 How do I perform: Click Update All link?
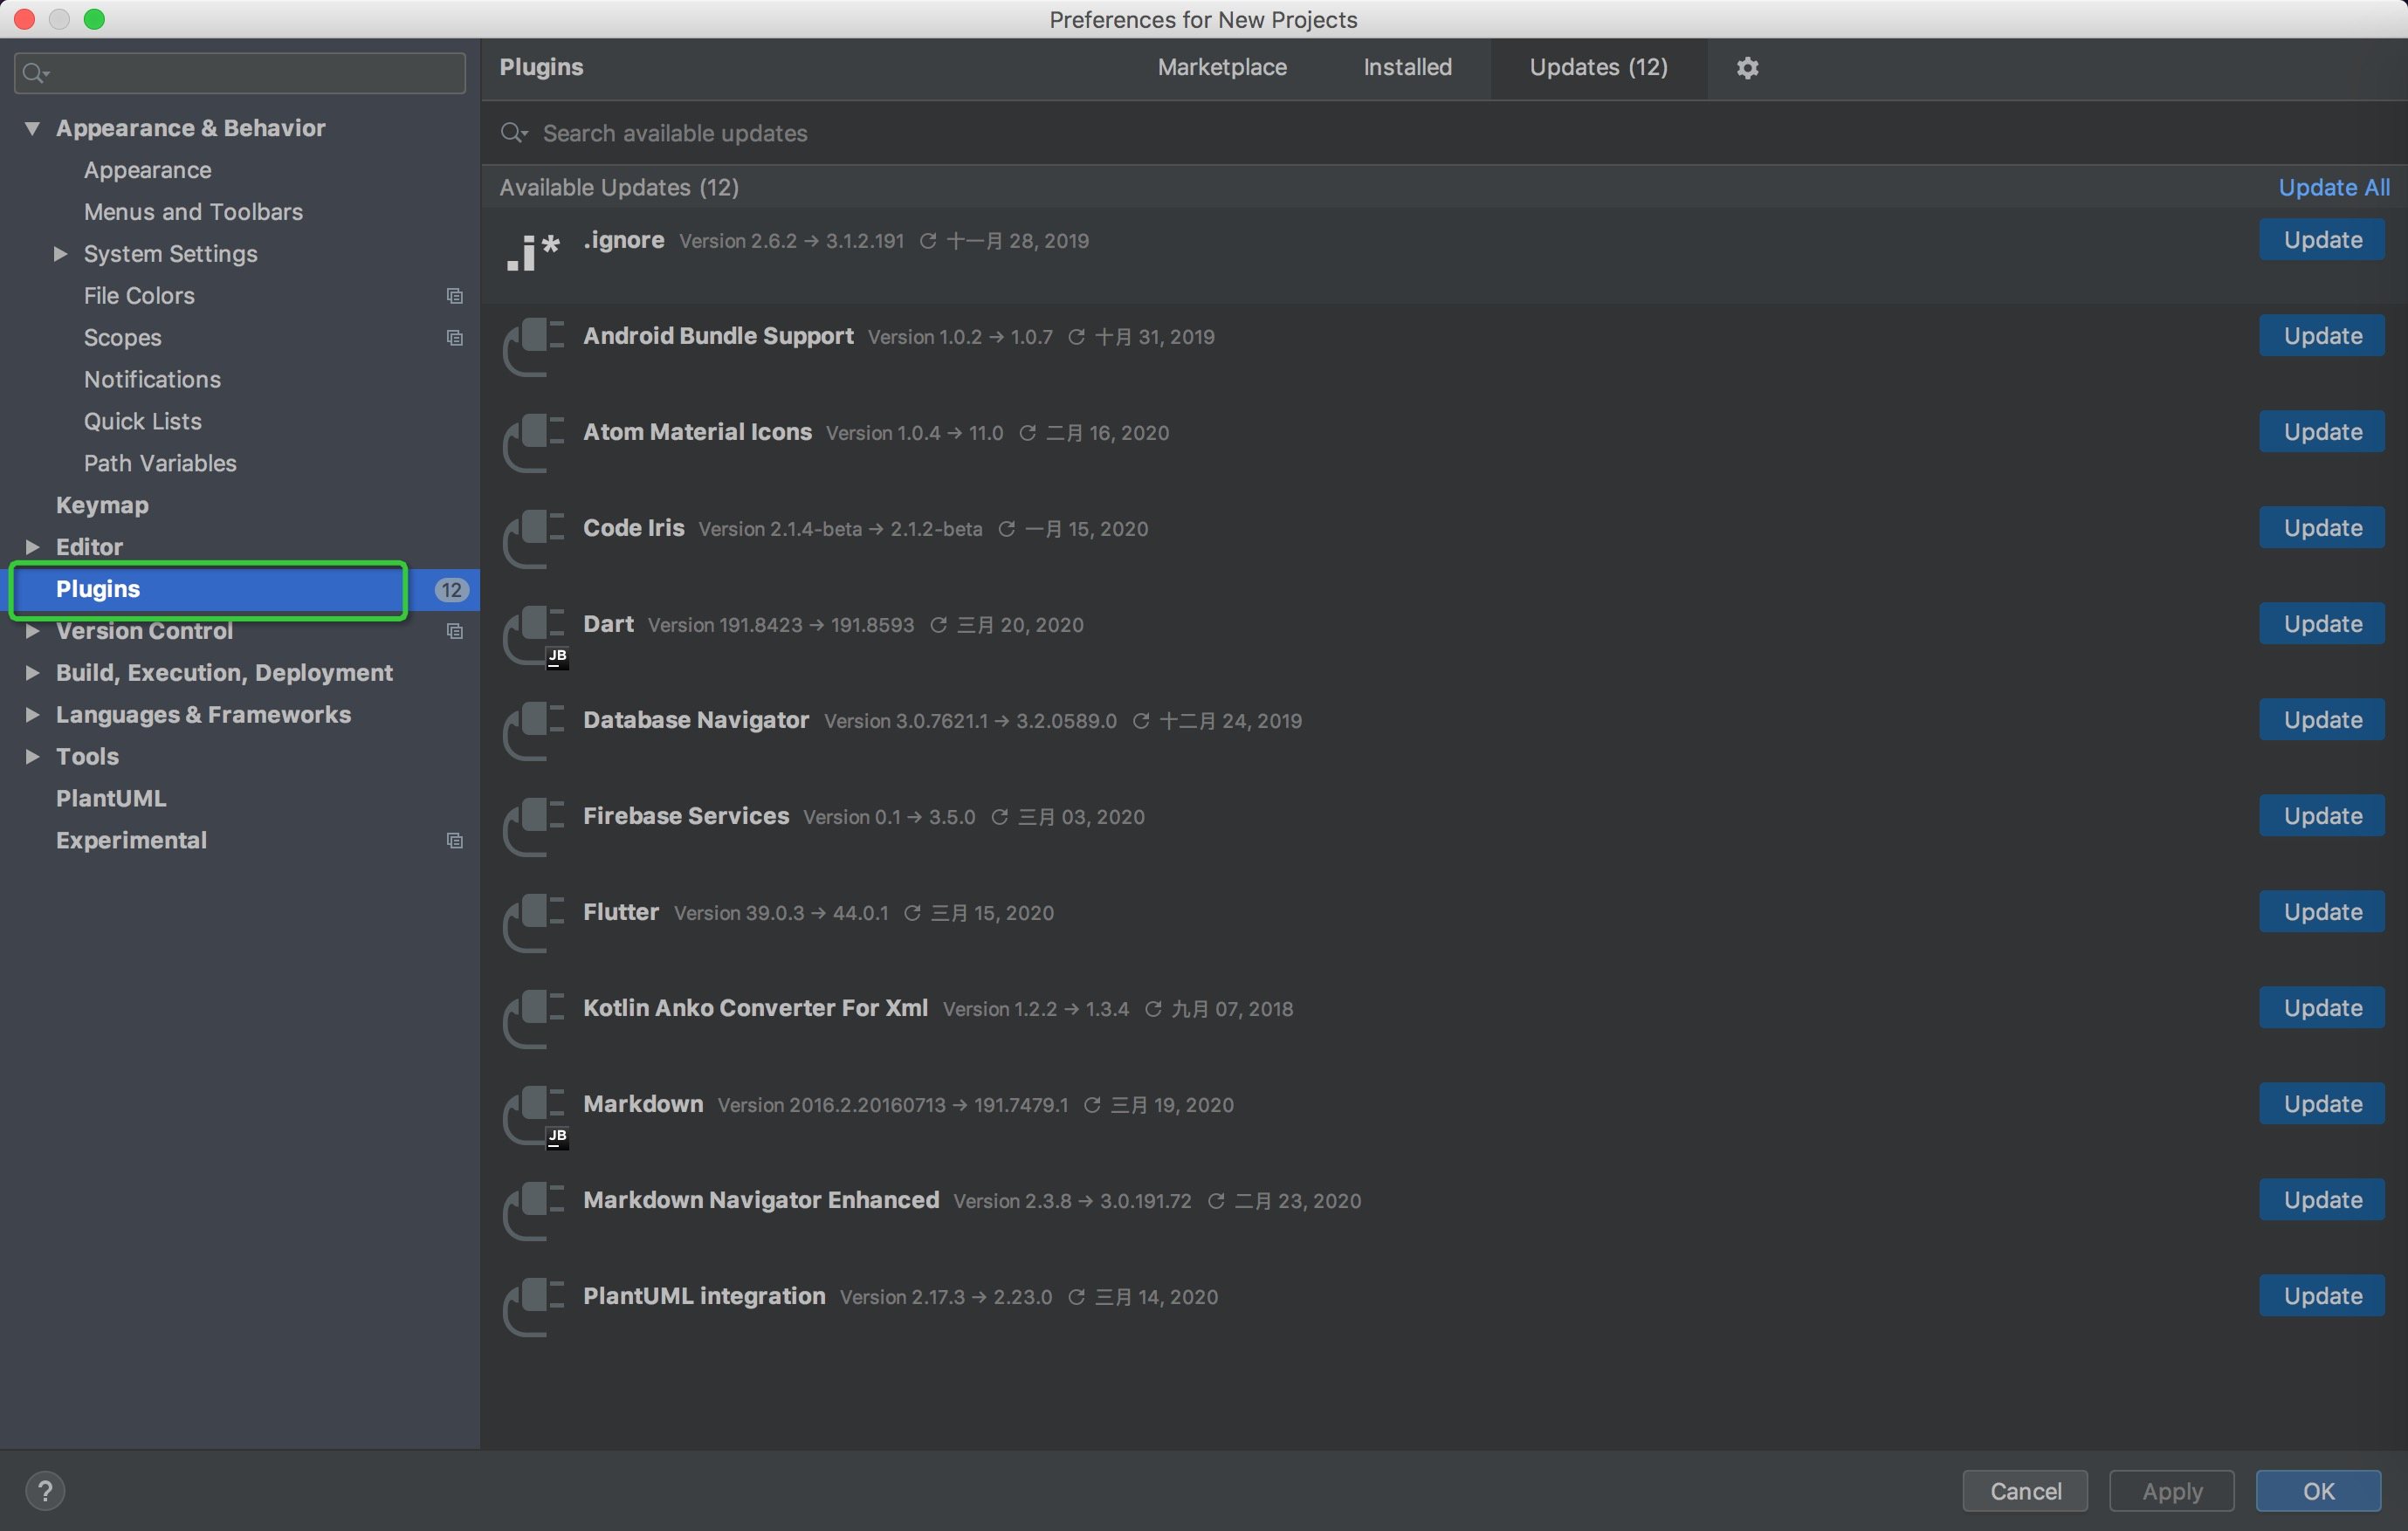[2334, 187]
